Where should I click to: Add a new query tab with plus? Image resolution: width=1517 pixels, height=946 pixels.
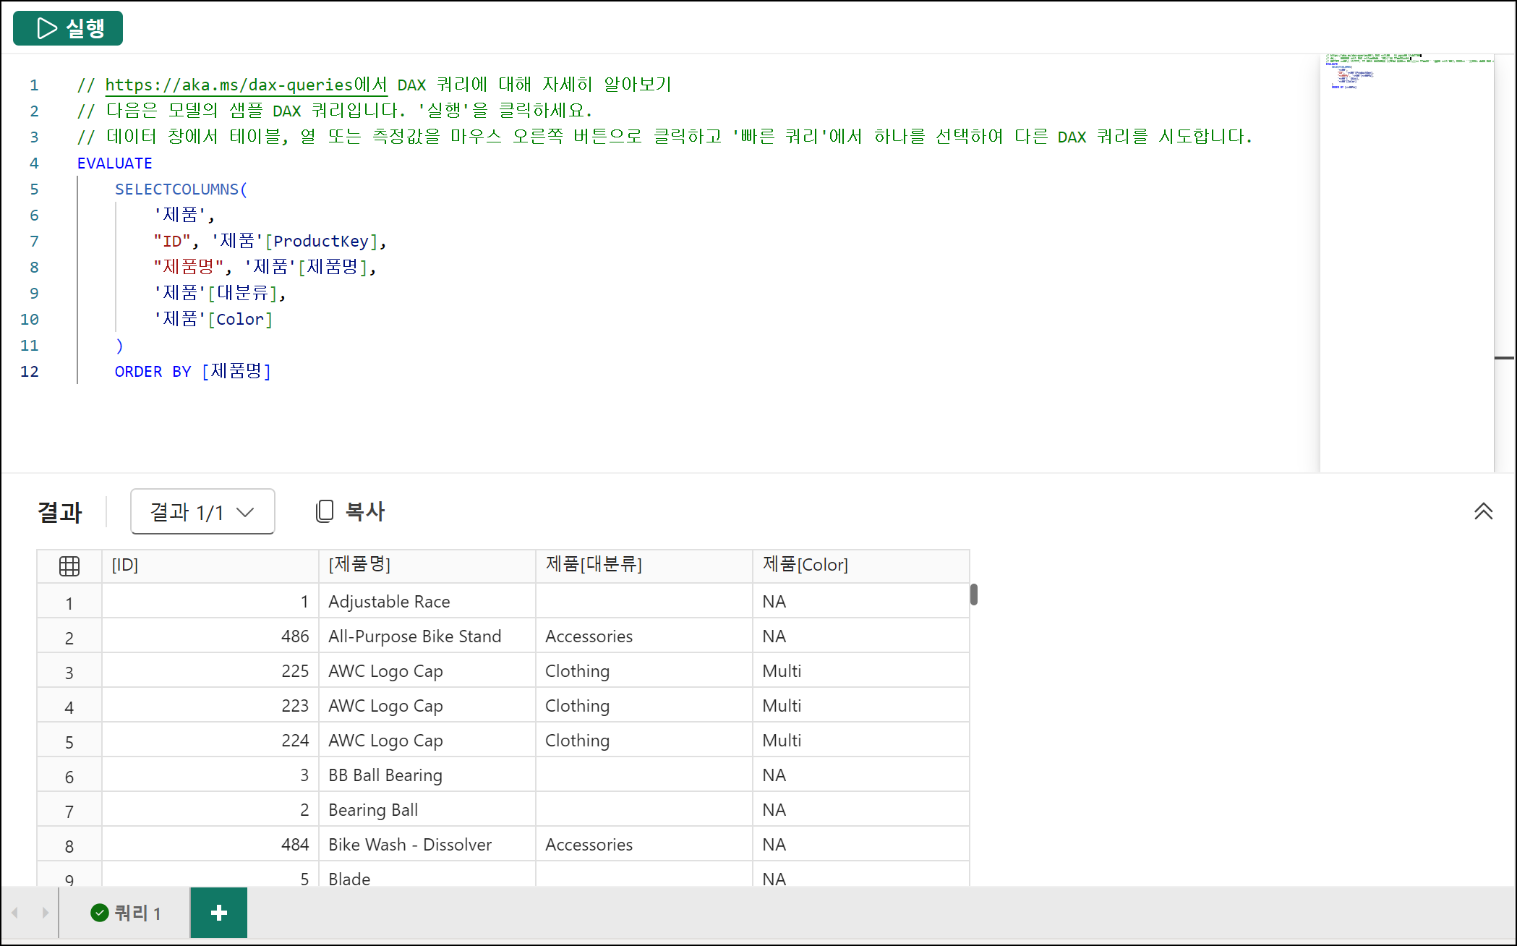pyautogui.click(x=218, y=913)
